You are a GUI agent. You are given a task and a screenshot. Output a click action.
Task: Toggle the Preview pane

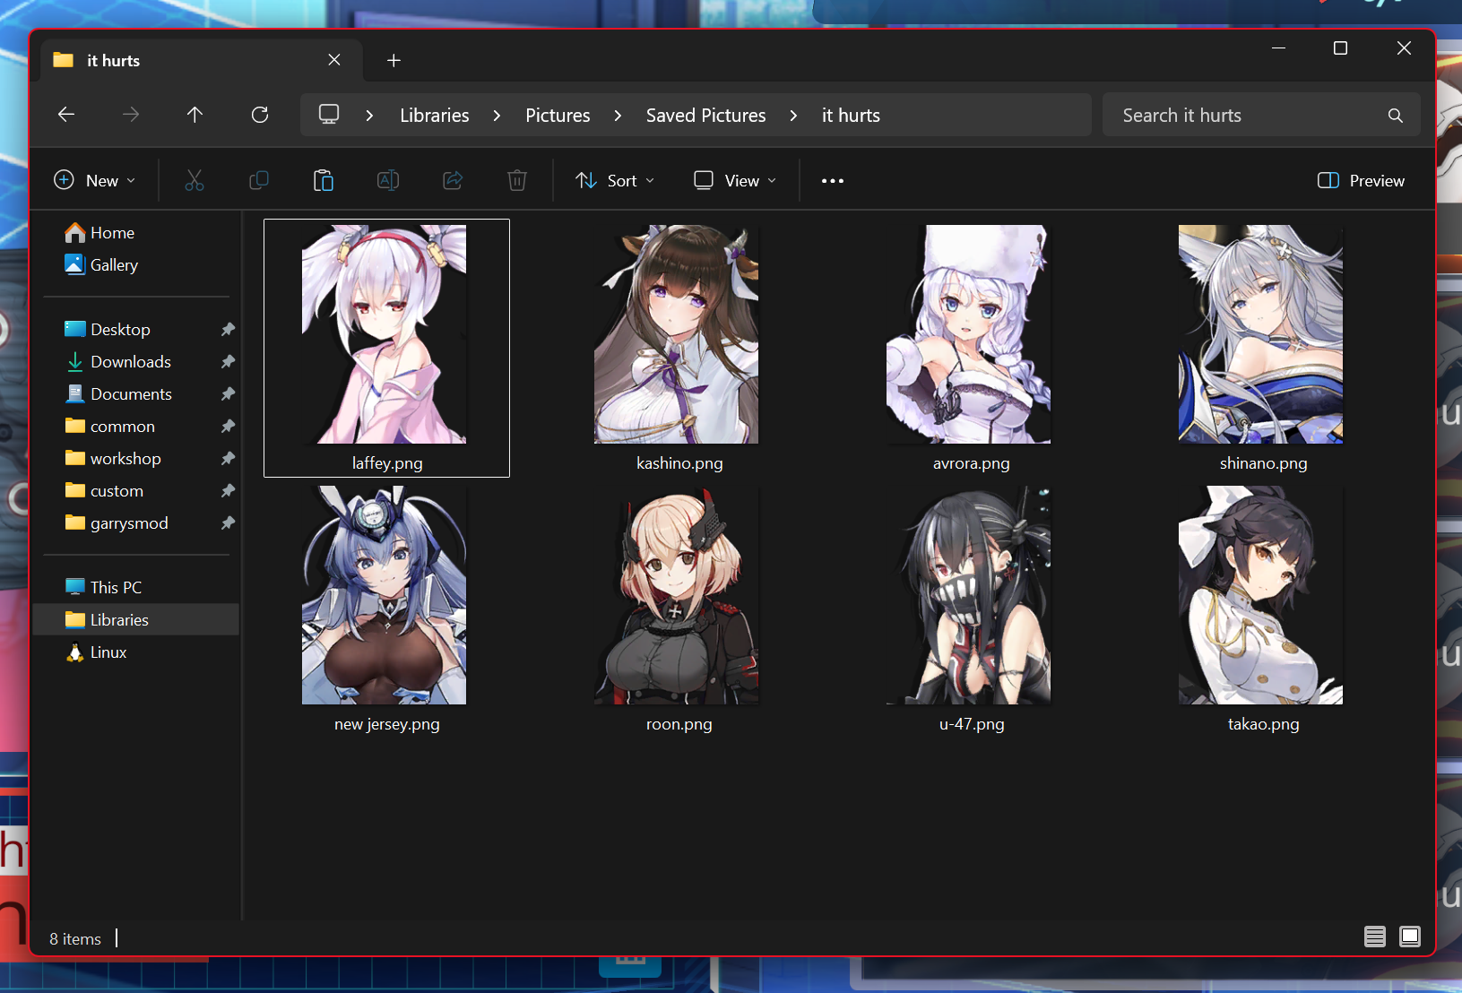pos(1361,181)
